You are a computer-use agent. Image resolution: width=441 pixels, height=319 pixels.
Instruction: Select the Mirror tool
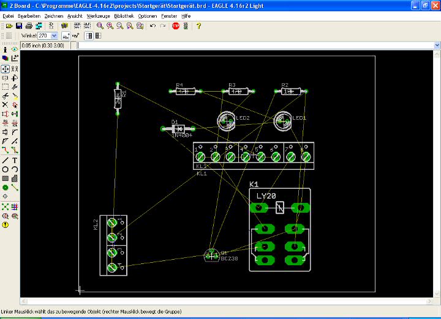[5, 78]
